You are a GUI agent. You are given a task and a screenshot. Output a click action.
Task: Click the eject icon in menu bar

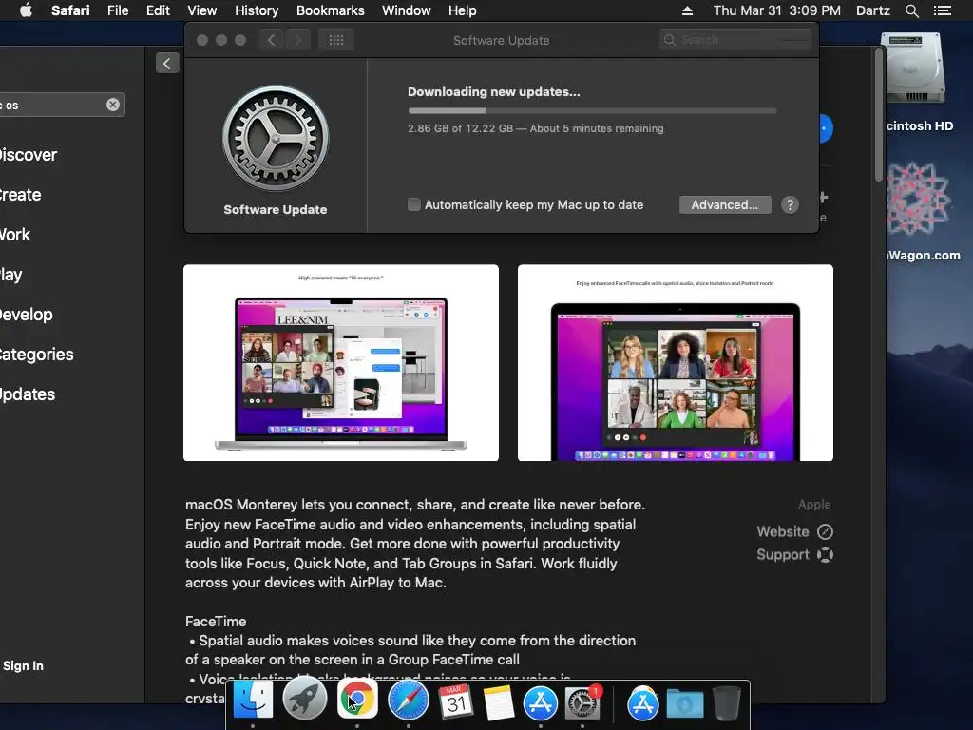tap(687, 10)
